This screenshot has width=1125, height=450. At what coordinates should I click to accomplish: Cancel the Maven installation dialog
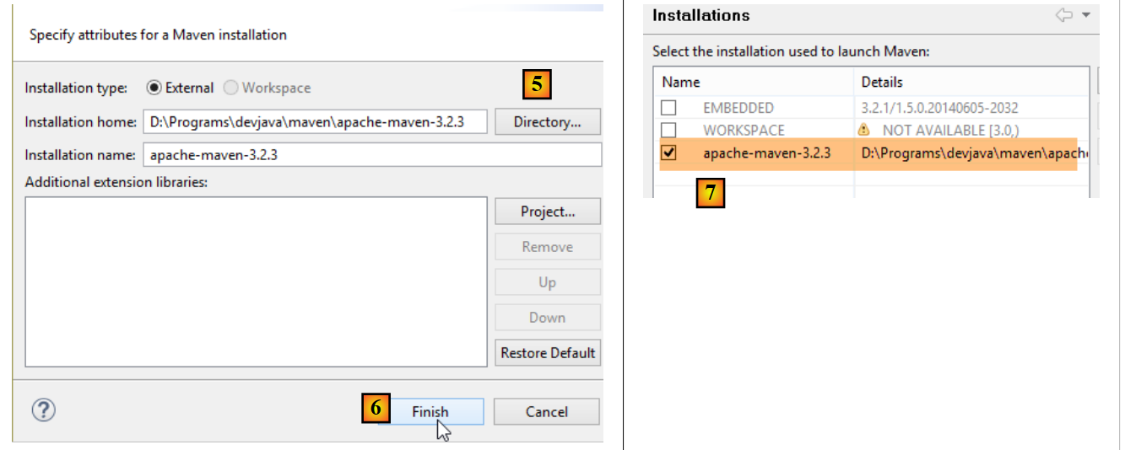(546, 411)
